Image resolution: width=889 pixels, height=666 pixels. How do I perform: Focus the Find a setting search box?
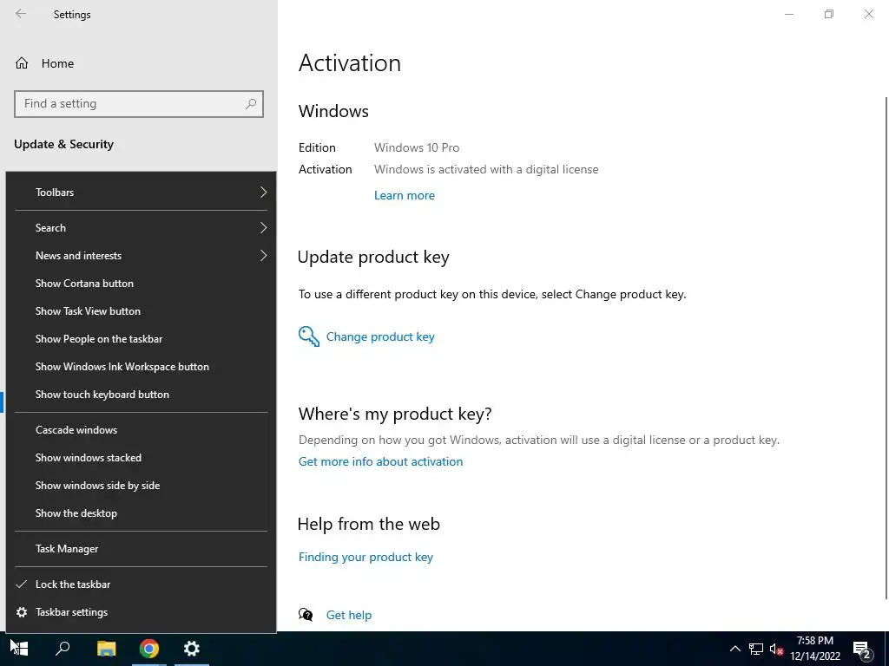click(139, 104)
